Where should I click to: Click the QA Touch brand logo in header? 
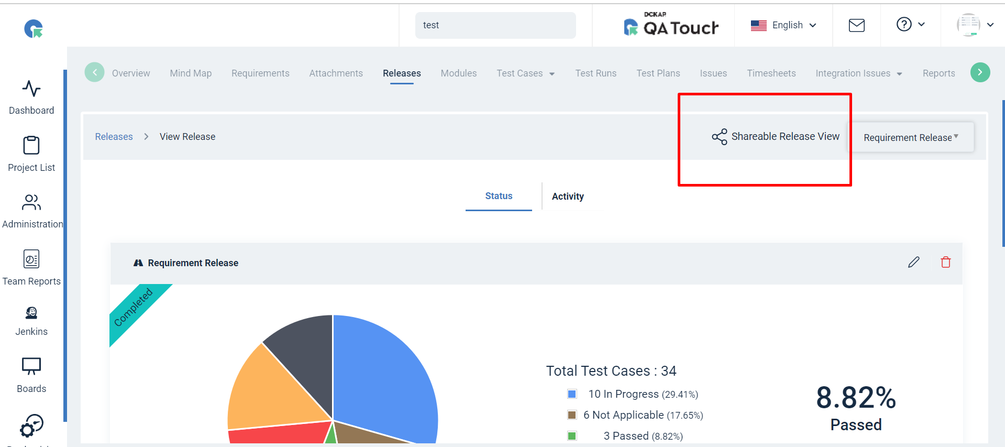671,25
